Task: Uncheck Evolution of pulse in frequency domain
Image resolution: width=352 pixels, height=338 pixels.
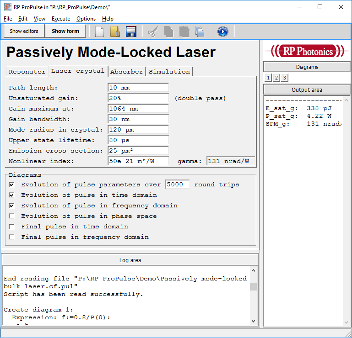Action: point(12,206)
